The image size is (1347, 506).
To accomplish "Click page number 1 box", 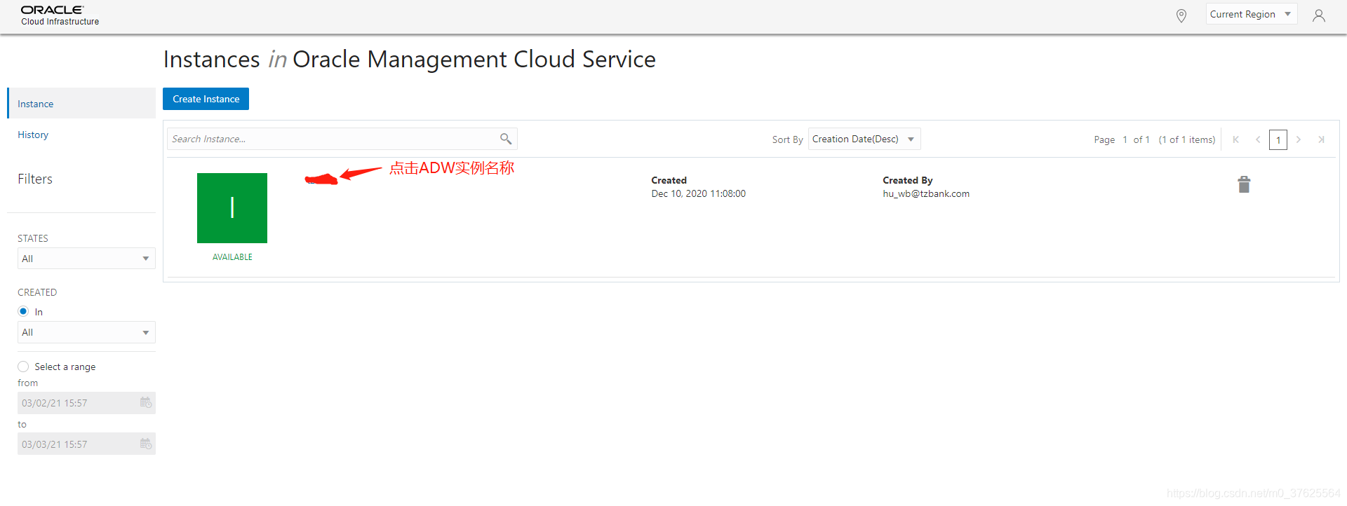I will click(x=1278, y=139).
